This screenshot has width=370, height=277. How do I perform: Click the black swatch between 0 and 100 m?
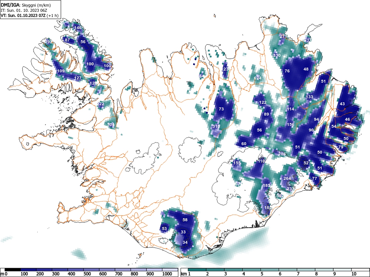click(x=13, y=270)
